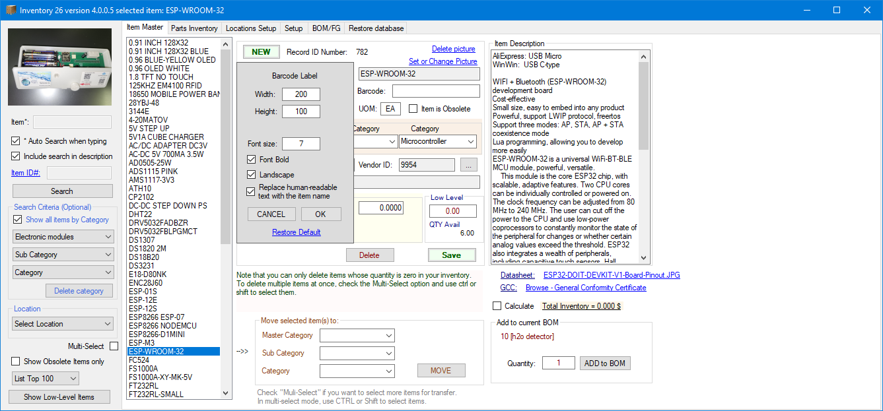Click the NEW record button
This screenshot has width=883, height=411.
262,52
